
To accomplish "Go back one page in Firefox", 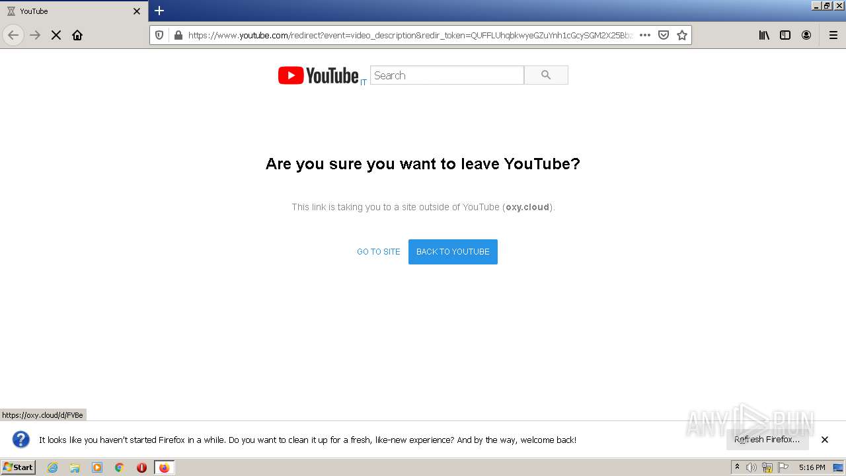I will (x=13, y=35).
